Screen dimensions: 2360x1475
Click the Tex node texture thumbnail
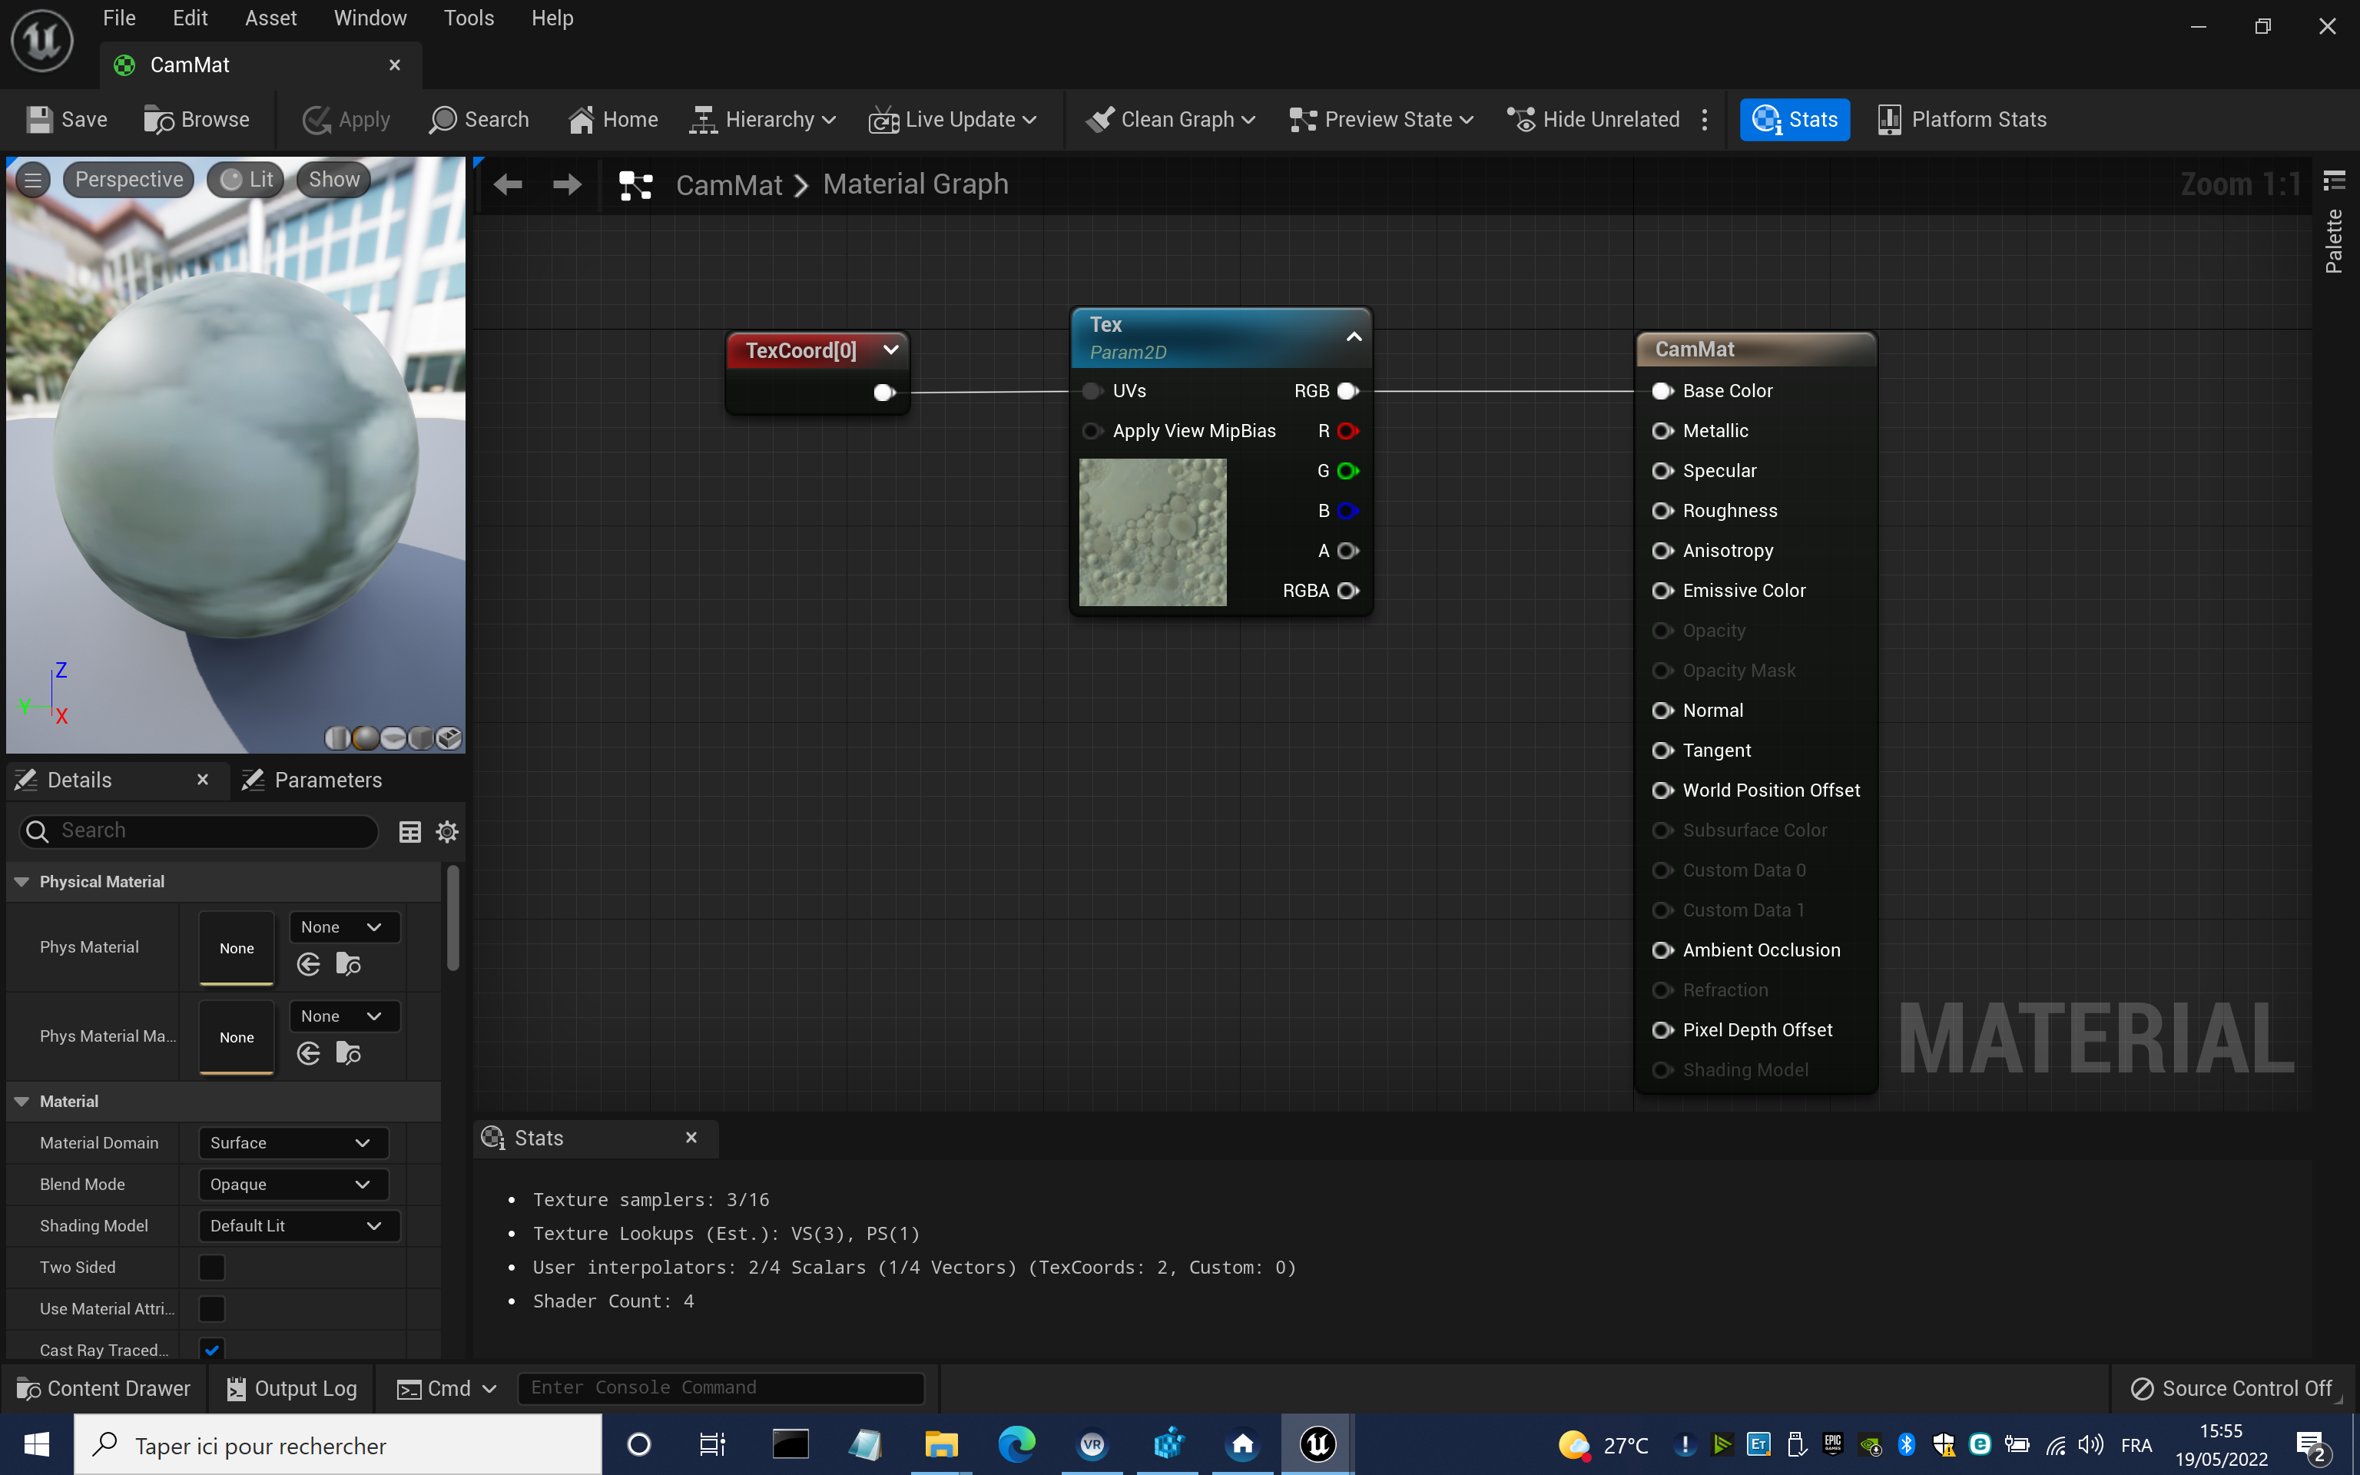(x=1152, y=532)
